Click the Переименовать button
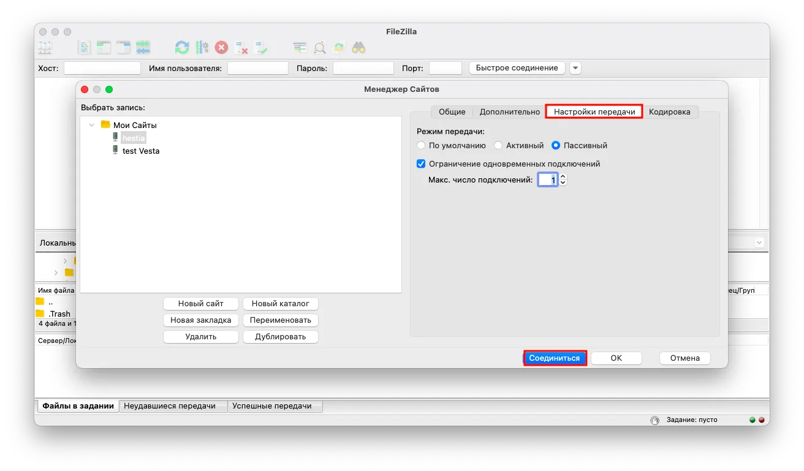Viewport: 804px width, 471px height. (x=281, y=320)
